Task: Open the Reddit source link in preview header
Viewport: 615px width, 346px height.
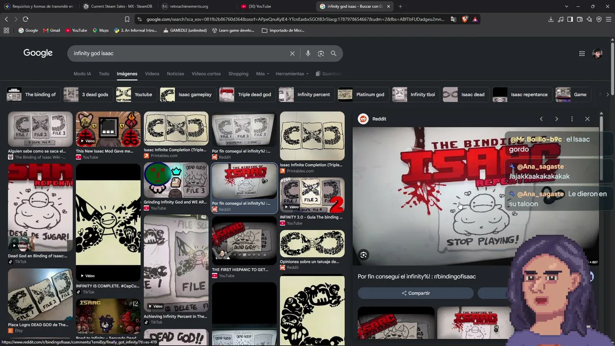Action: [372, 119]
